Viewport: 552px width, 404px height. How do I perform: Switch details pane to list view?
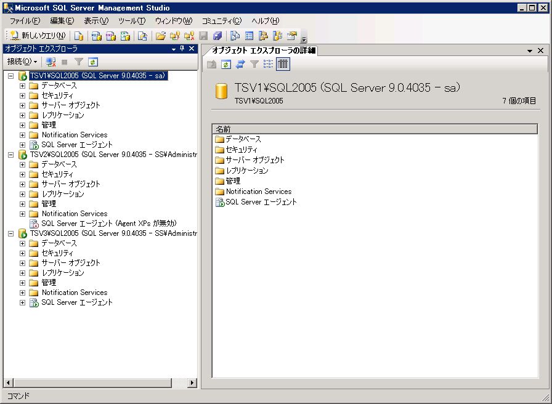(x=268, y=64)
